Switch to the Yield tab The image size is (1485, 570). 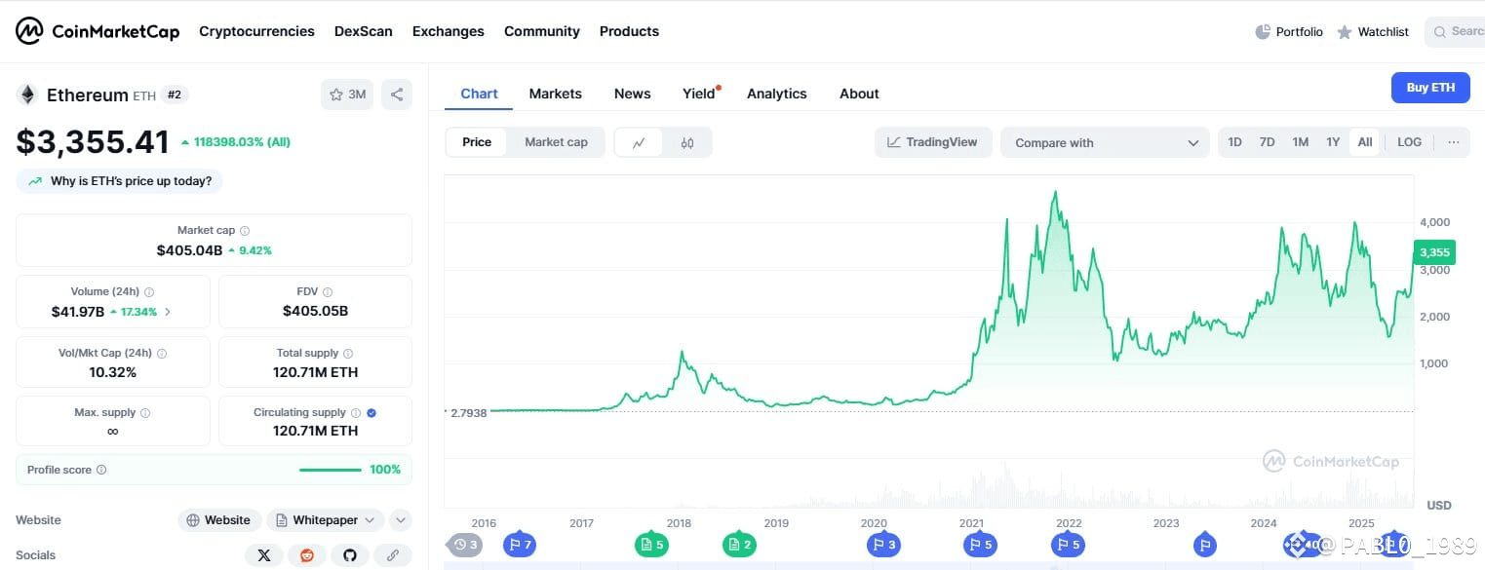pyautogui.click(x=699, y=94)
